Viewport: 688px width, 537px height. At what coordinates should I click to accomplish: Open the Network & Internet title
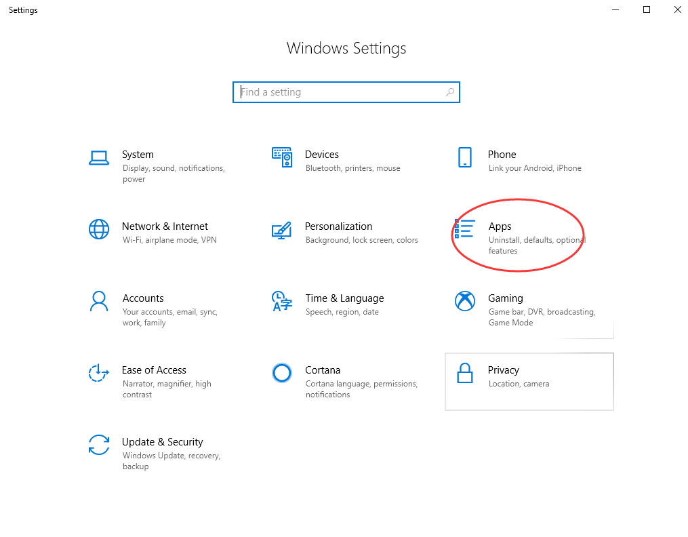(165, 226)
